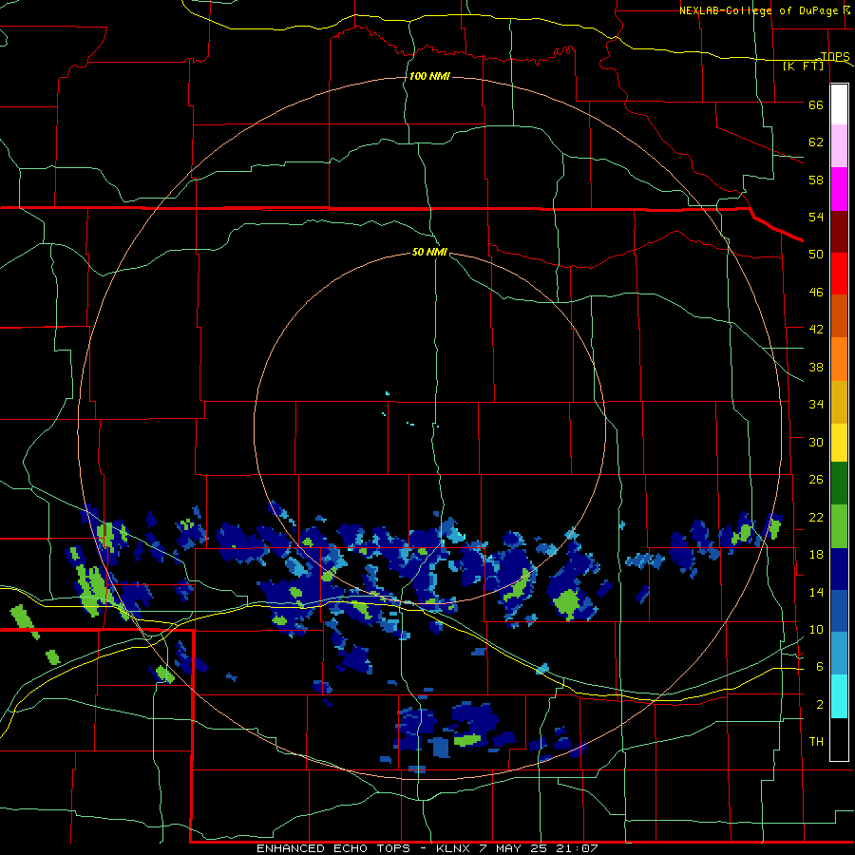Click the medium blue legend swatch
855x855 pixels.
839,611
